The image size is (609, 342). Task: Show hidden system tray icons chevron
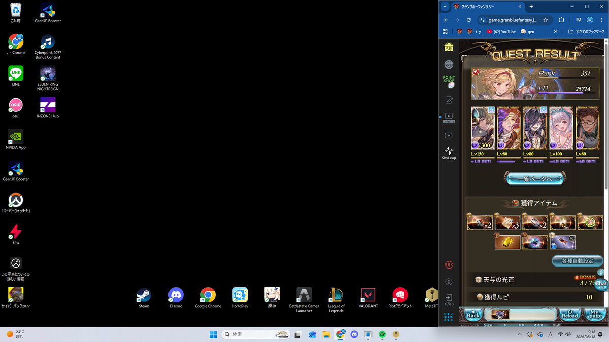519,334
